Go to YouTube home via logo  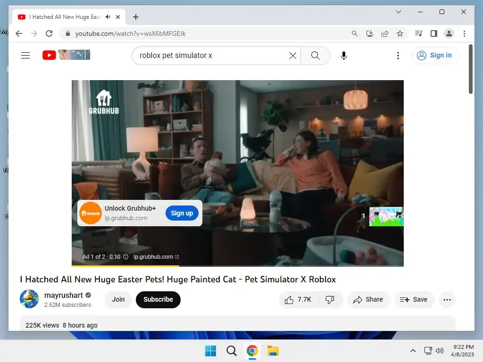point(66,55)
